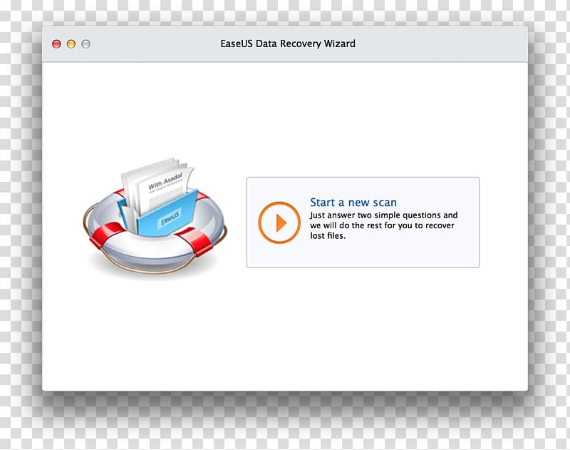Click the 'Start a new scan' heading

pyautogui.click(x=353, y=203)
